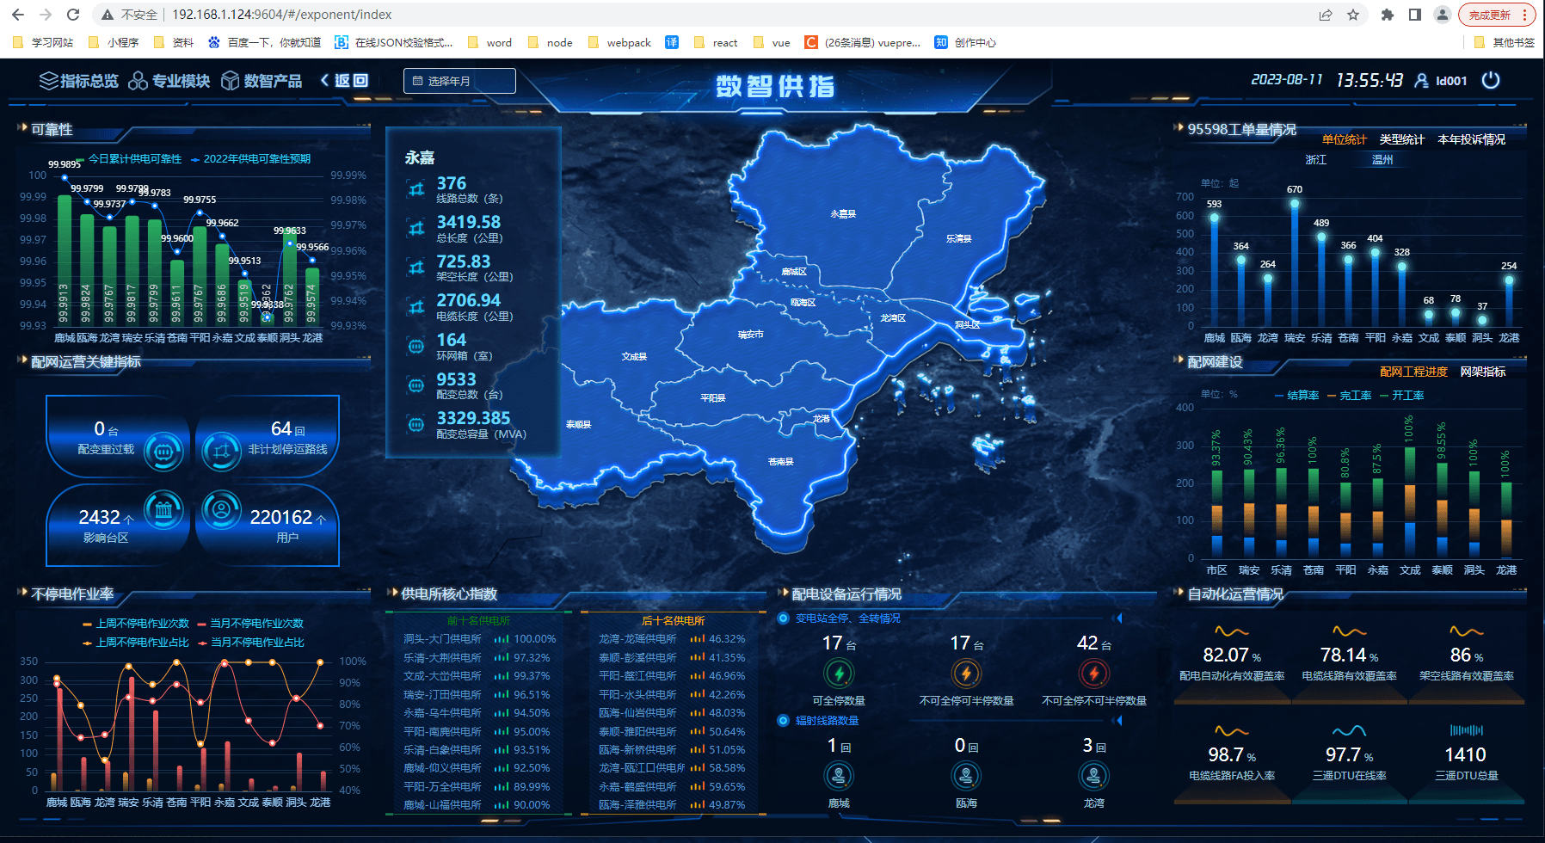Toggle 当月不停电作业占比 legend
This screenshot has height=843, width=1545.
pyautogui.click(x=251, y=643)
